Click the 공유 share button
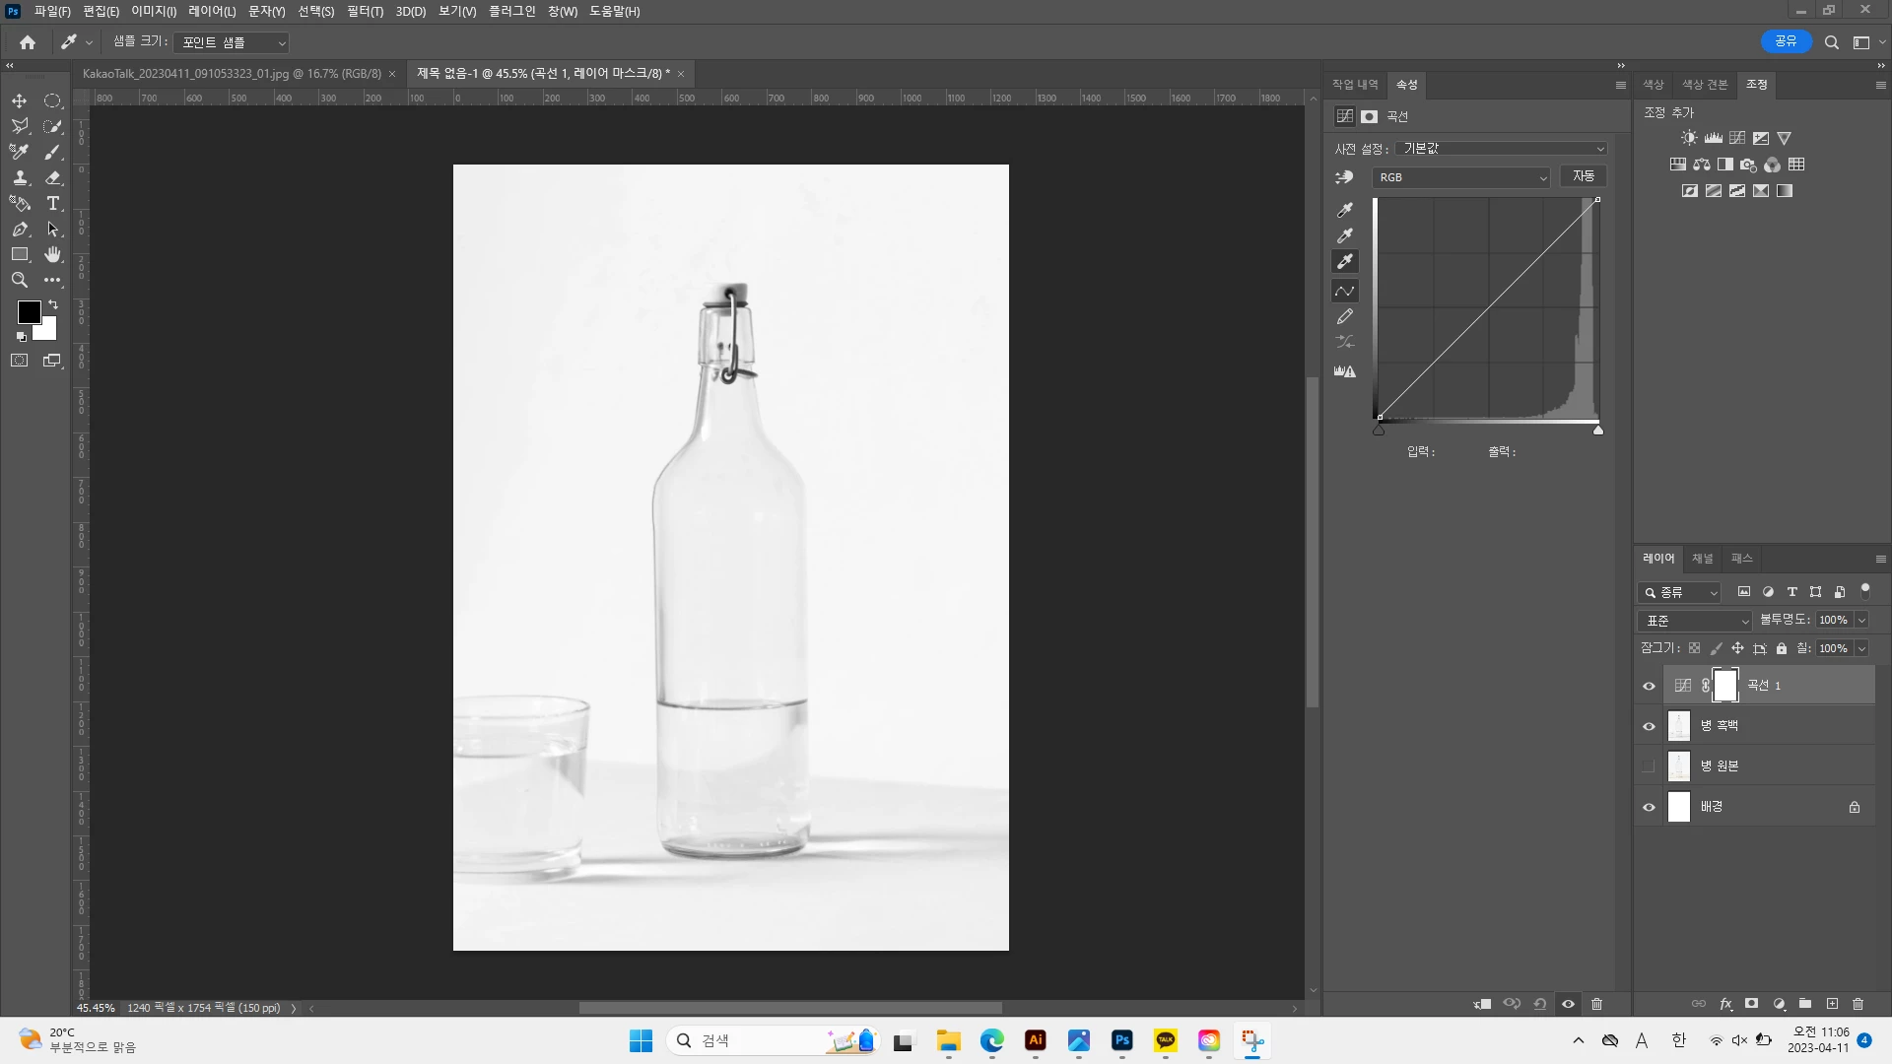The height and width of the screenshot is (1064, 1892). tap(1786, 41)
